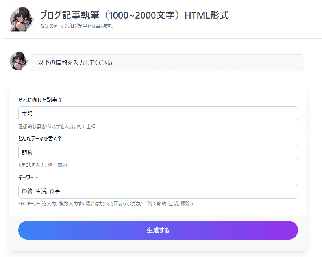Click the 1000~2000文字 part of the heading
Screen dimensions: 322x257
coord(142,15)
